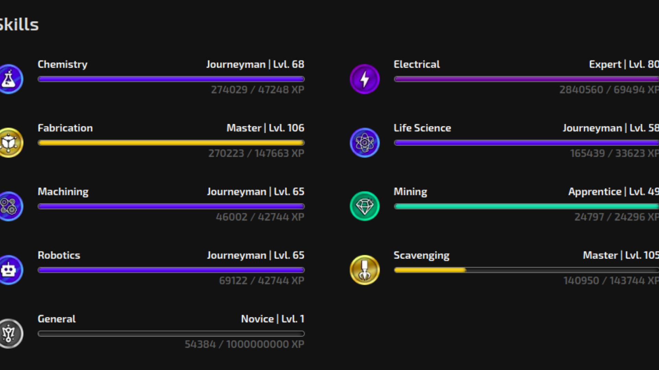
Task: Click the Electrical lightning bolt icon
Action: tap(365, 79)
